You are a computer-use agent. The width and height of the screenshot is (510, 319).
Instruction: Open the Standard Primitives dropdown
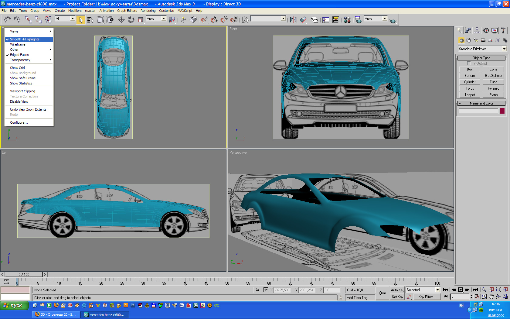coord(504,49)
